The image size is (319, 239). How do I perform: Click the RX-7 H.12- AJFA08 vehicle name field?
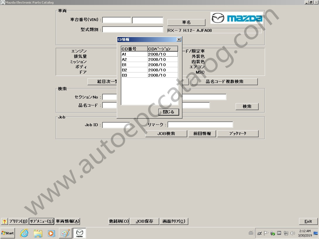pos(214,30)
